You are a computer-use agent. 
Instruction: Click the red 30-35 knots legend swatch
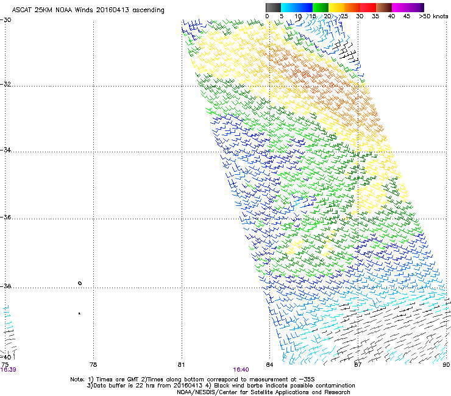pos(368,7)
